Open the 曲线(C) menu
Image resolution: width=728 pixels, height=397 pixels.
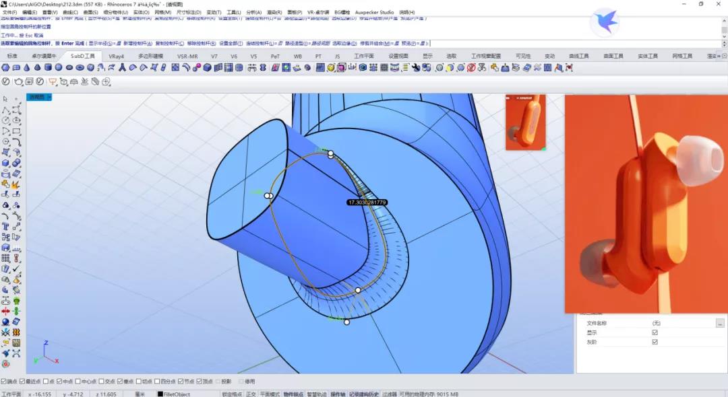pos(70,12)
